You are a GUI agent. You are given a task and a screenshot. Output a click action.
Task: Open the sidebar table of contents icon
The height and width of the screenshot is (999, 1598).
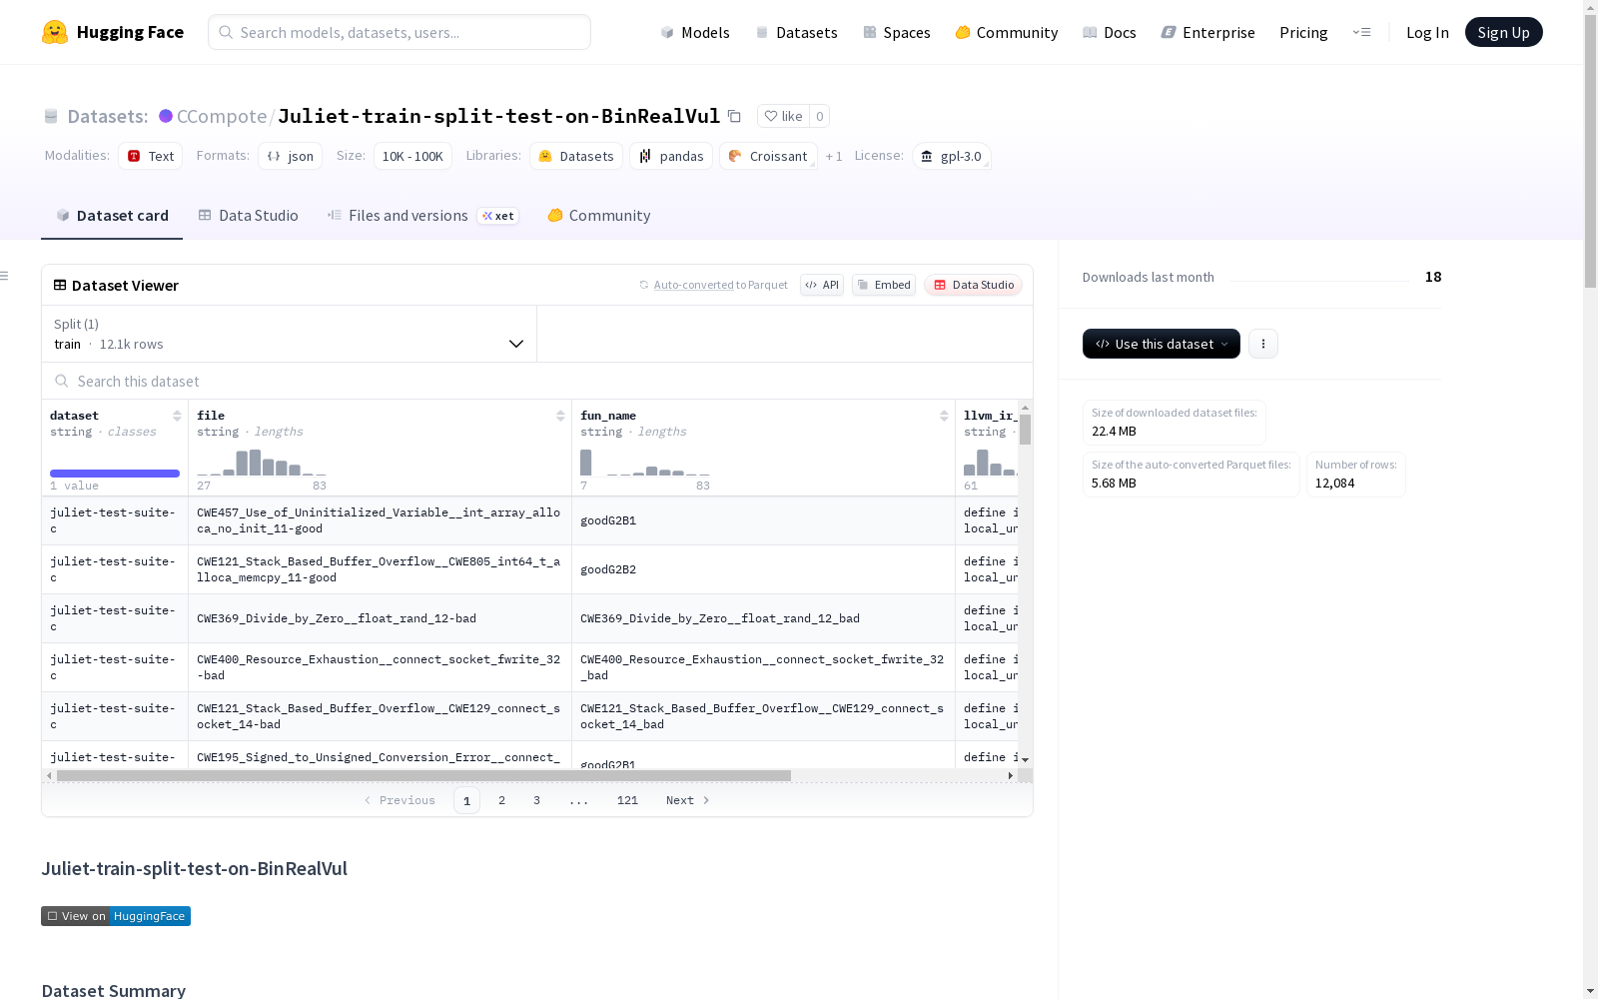coord(4,276)
